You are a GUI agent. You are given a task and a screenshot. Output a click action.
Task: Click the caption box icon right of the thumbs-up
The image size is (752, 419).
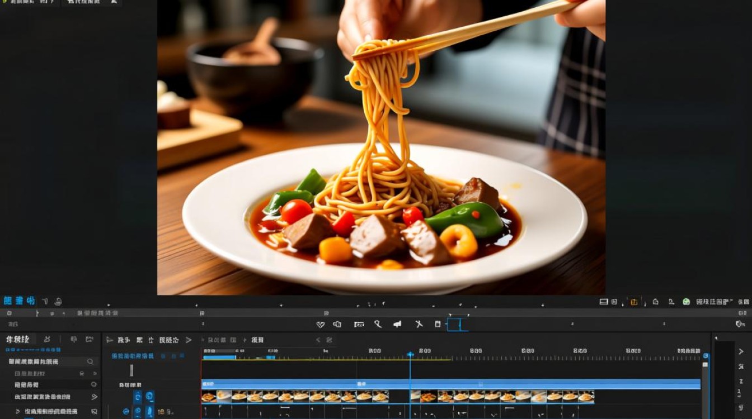359,325
